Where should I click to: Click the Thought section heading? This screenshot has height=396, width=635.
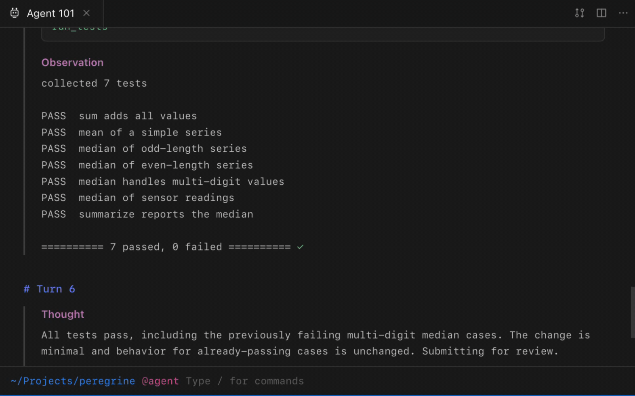tap(63, 314)
